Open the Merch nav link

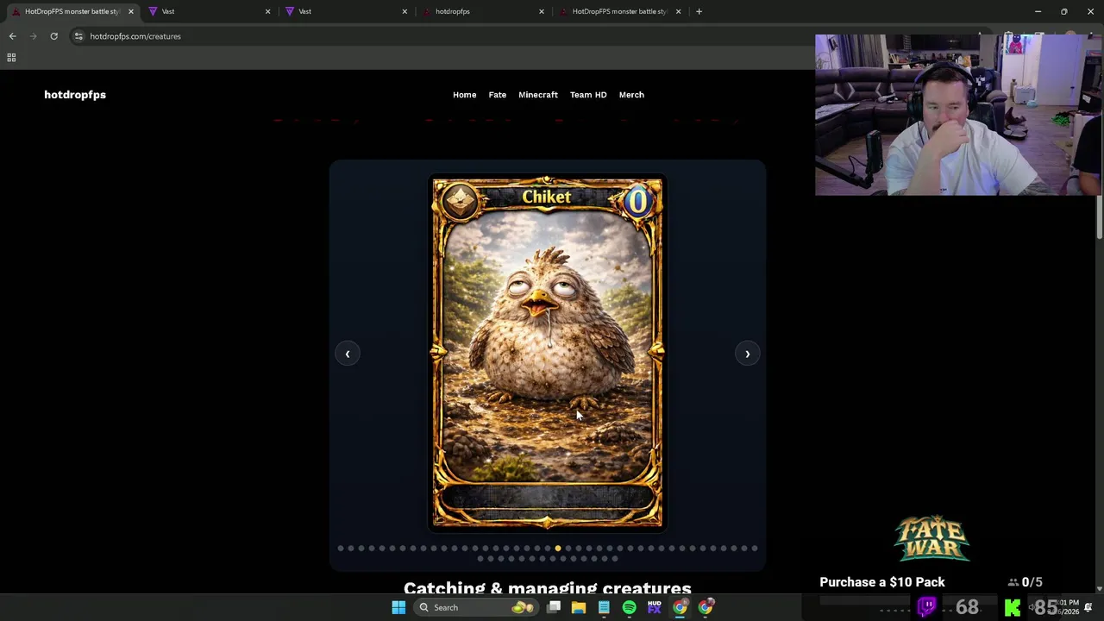631,95
